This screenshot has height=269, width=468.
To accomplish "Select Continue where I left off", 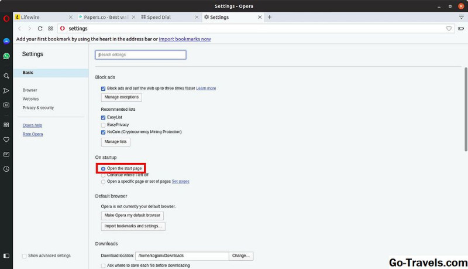I will click(104, 175).
